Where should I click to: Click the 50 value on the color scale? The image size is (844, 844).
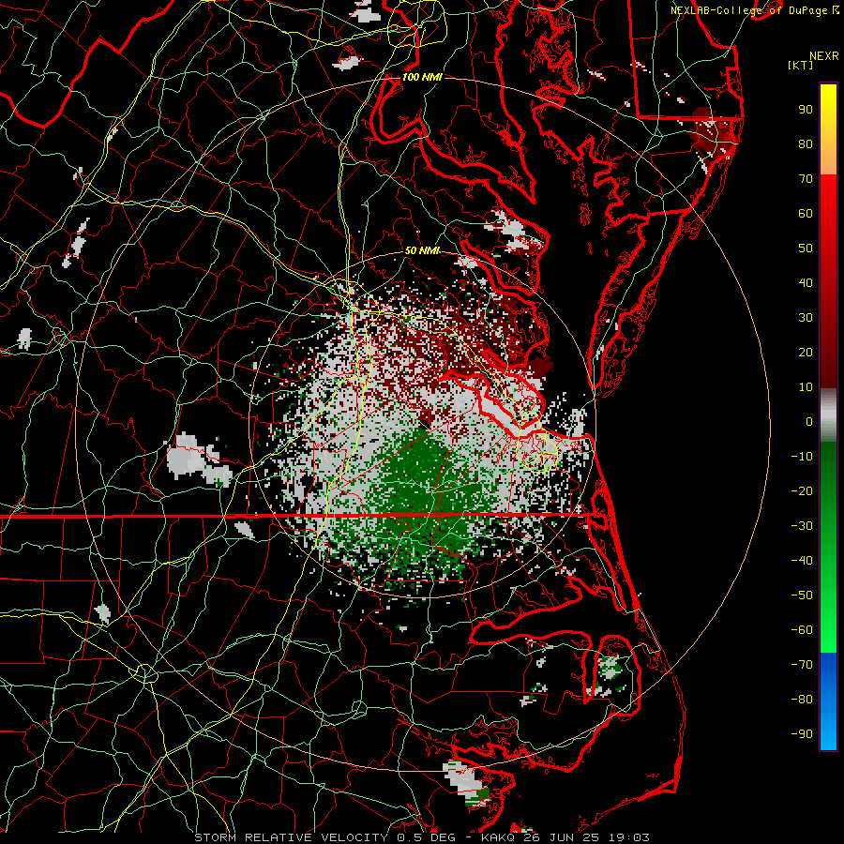click(x=806, y=249)
